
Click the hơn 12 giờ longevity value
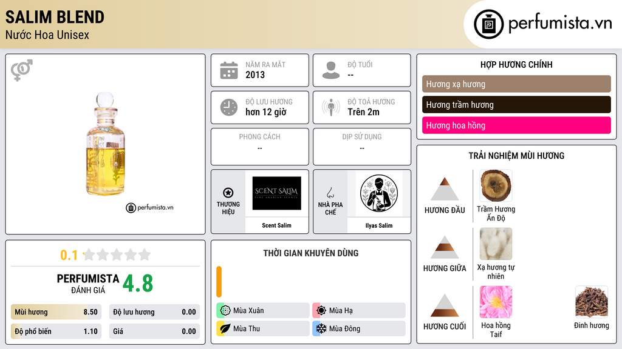tap(266, 112)
